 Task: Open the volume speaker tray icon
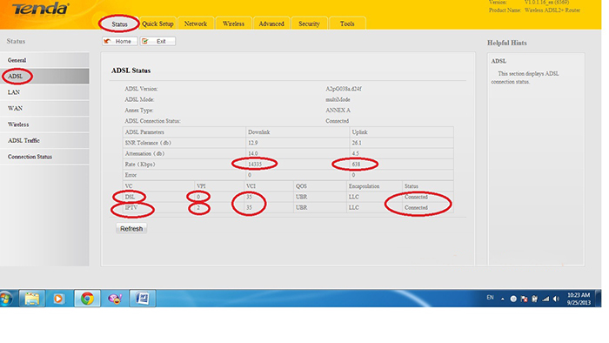click(x=556, y=299)
